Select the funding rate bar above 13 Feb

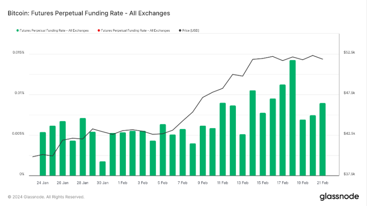(x=243, y=155)
